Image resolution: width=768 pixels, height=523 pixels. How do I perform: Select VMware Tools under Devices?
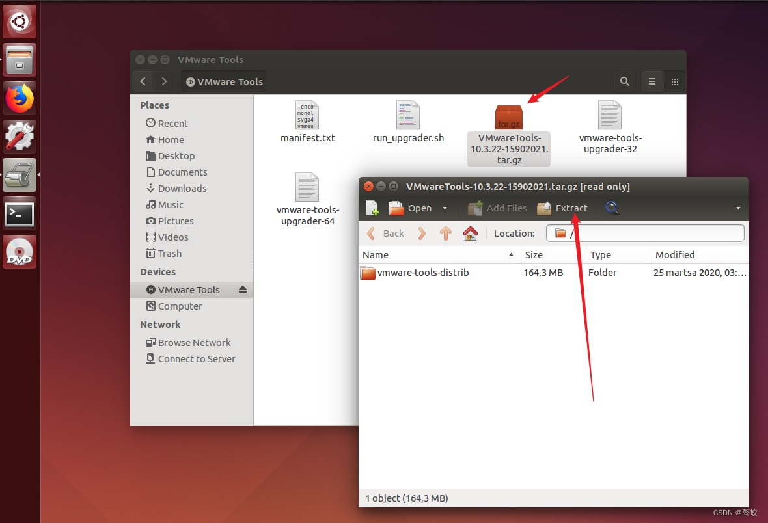coord(191,290)
